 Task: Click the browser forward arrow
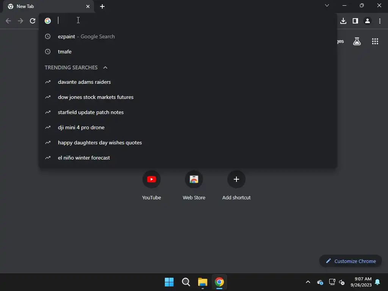(20, 21)
